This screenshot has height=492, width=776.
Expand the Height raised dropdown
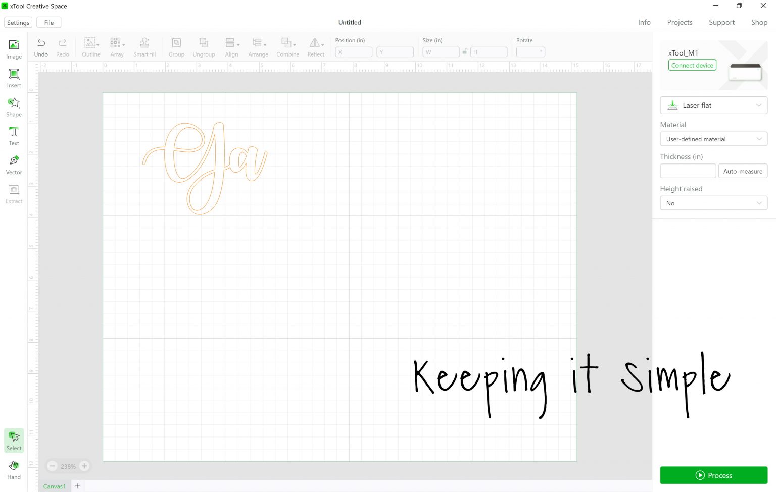coord(713,203)
